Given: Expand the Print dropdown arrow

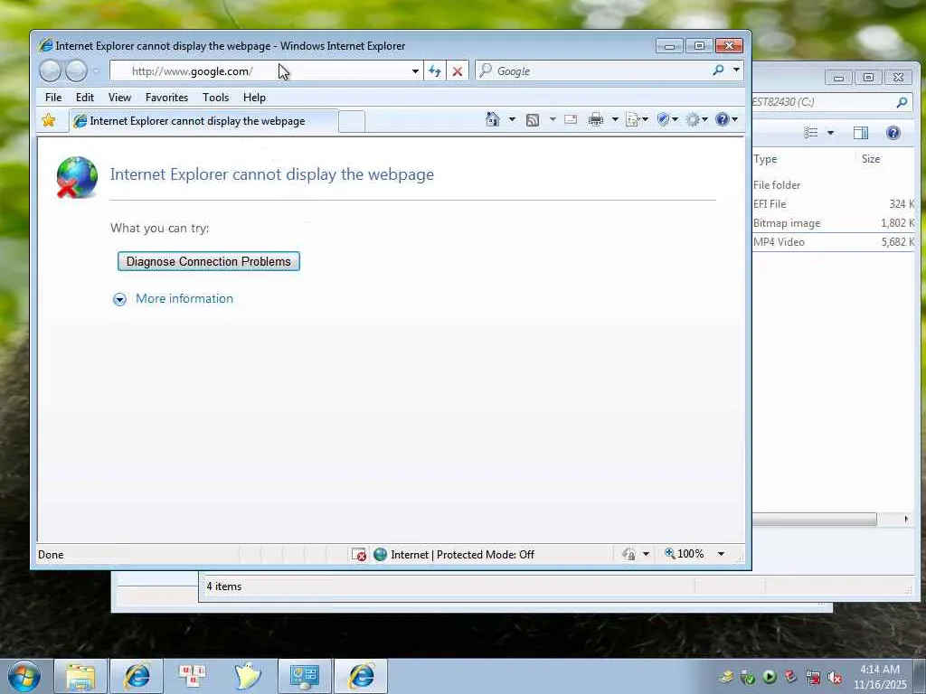Looking at the screenshot, I should tap(615, 120).
